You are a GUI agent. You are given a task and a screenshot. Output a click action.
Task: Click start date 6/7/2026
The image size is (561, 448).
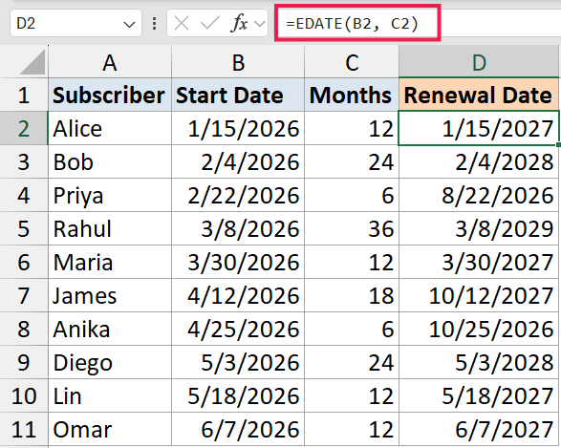tap(238, 429)
